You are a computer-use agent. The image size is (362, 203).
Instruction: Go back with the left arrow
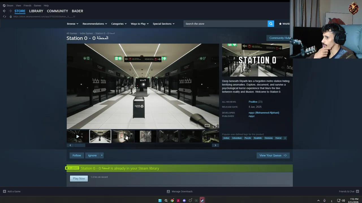click(x=4, y=11)
